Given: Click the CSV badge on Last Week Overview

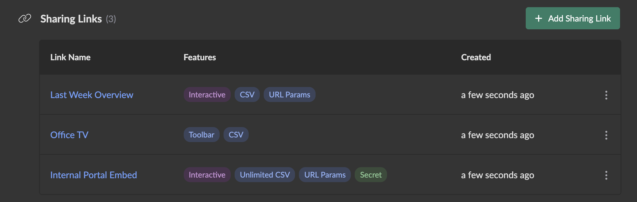Looking at the screenshot, I should coord(247,94).
